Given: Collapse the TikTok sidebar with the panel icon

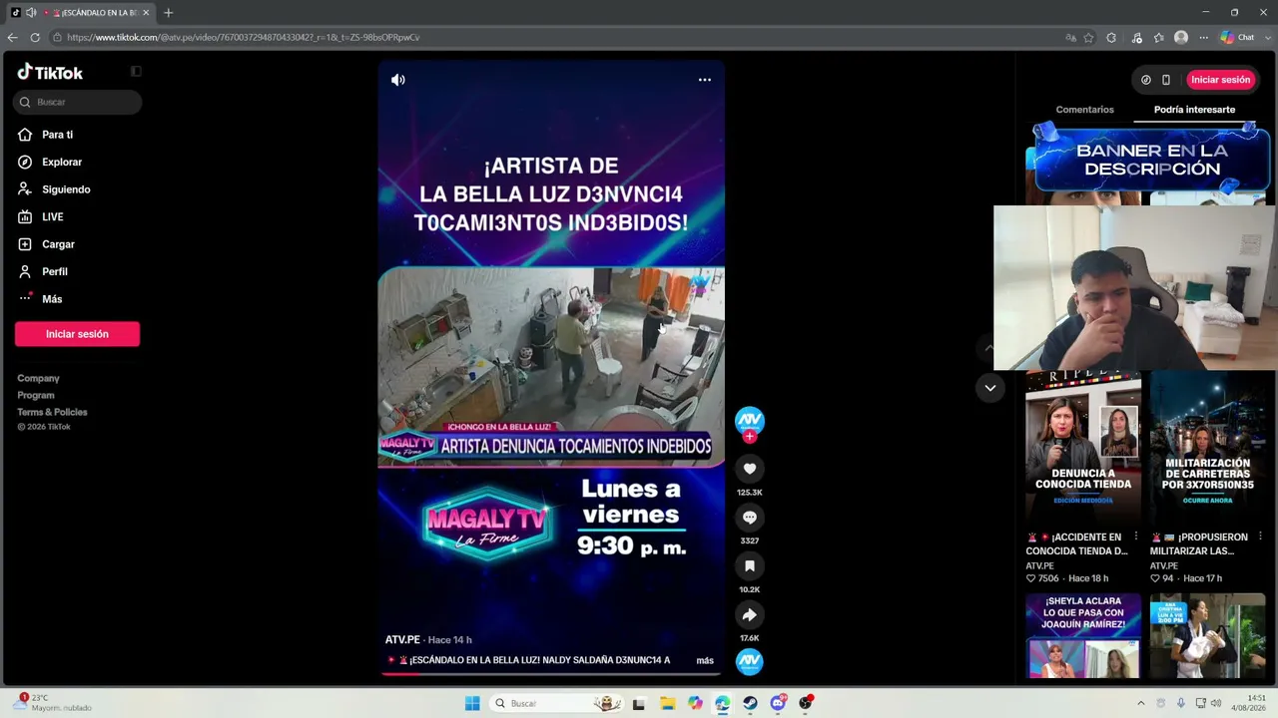Looking at the screenshot, I should (136, 72).
